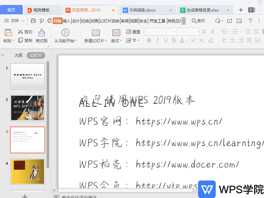Select slide 2 thumbnail in the panel

coord(27,108)
